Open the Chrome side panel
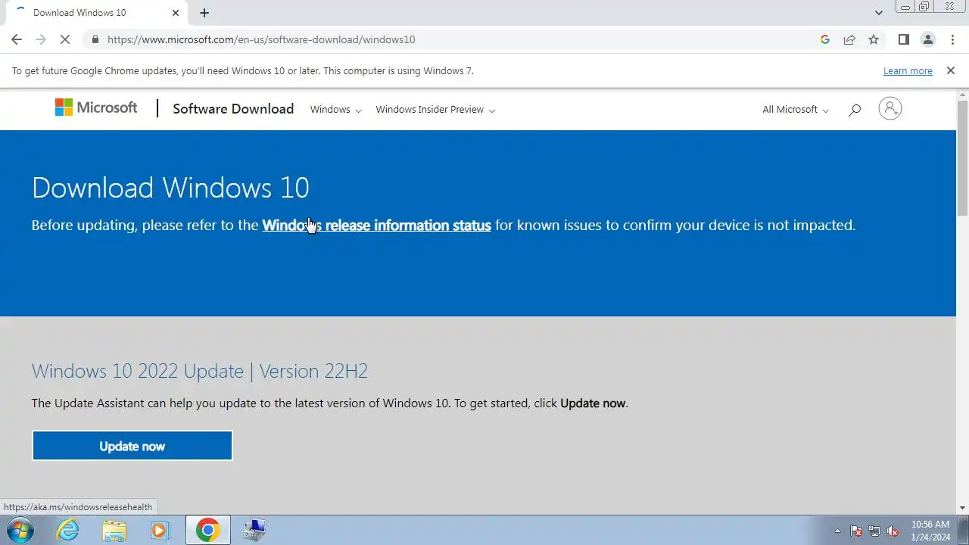 point(903,39)
